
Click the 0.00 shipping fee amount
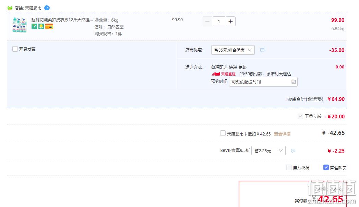[340, 67]
